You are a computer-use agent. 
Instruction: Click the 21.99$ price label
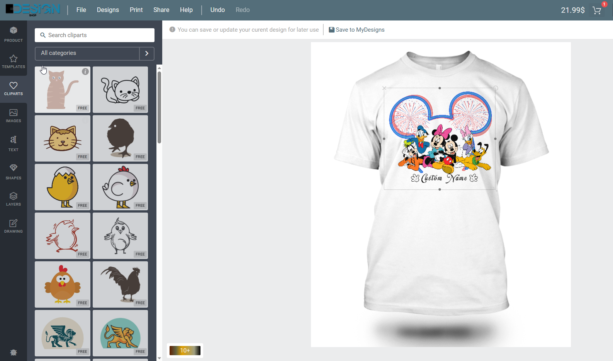click(573, 10)
